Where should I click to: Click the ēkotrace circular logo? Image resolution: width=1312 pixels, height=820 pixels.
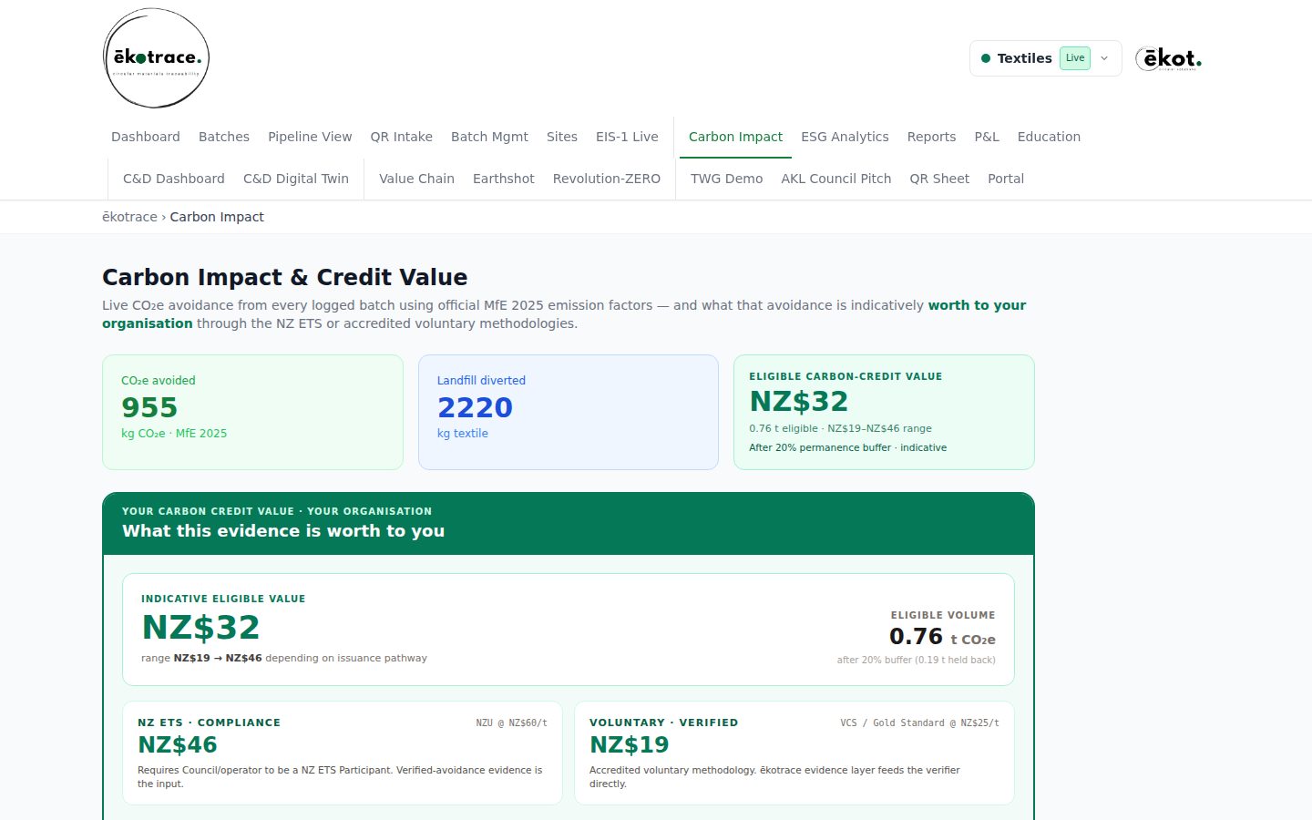[x=156, y=58]
